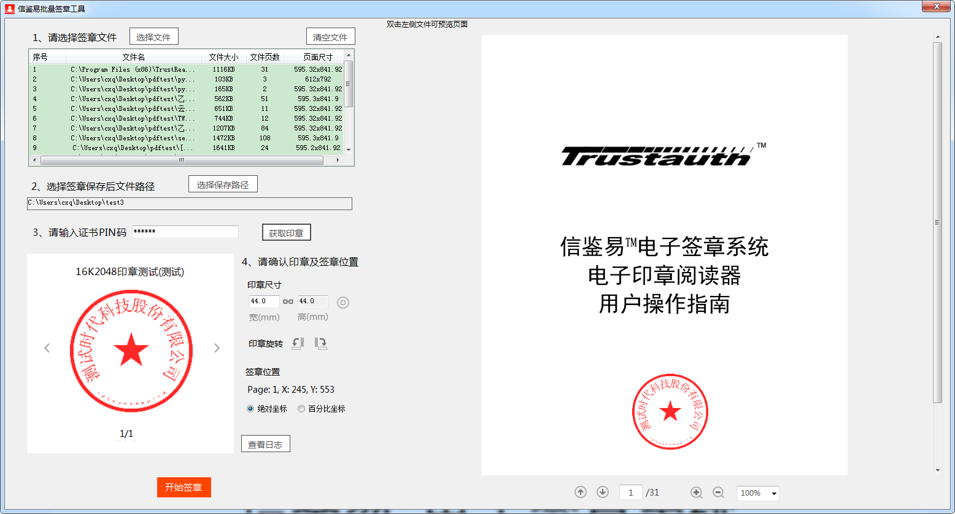Screen dimensions: 955x514
Task: Click the page number field showing 1
Action: 631,493
